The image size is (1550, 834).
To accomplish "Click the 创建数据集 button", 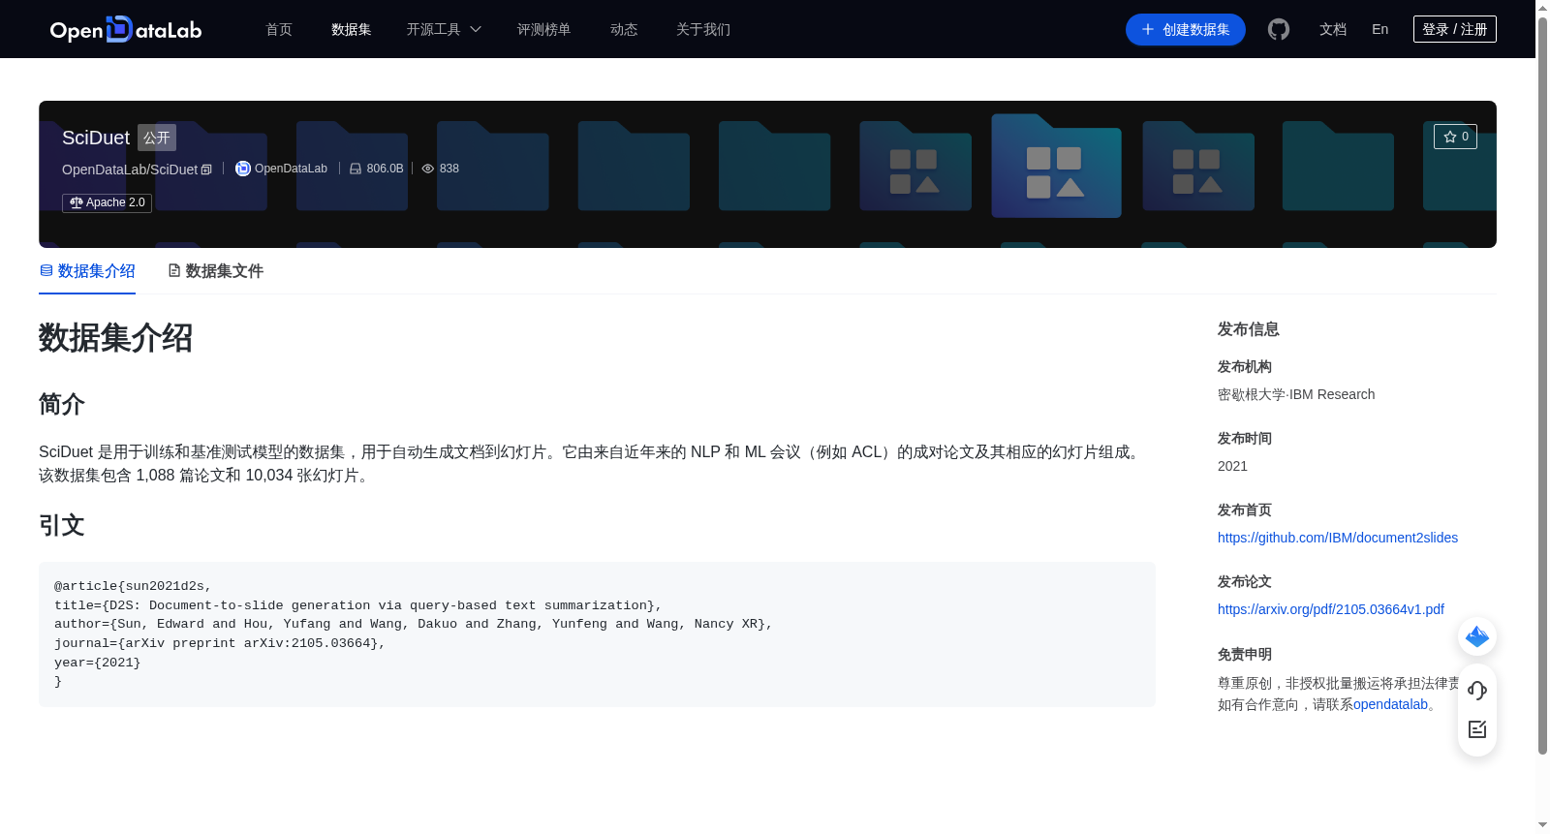I will coord(1186,30).
